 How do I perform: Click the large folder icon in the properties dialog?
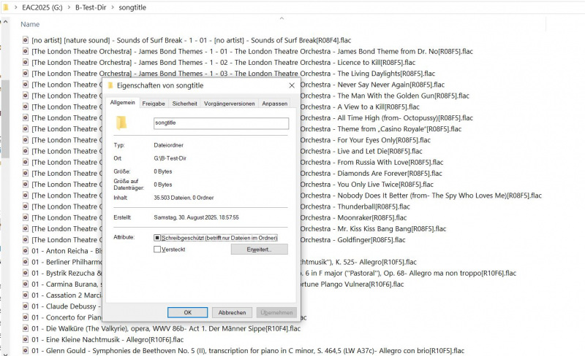point(122,123)
